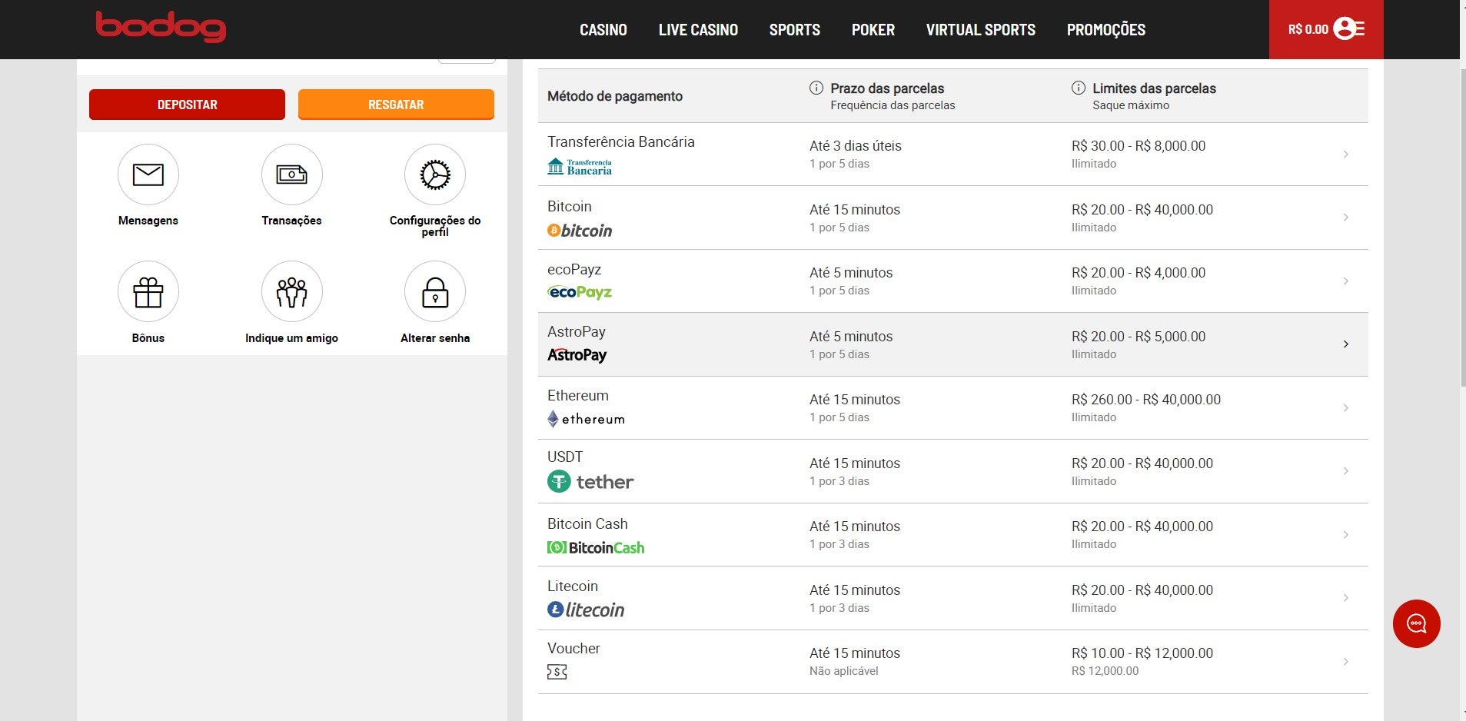Click the litecoin logo
This screenshot has height=721, width=1466.
point(586,610)
